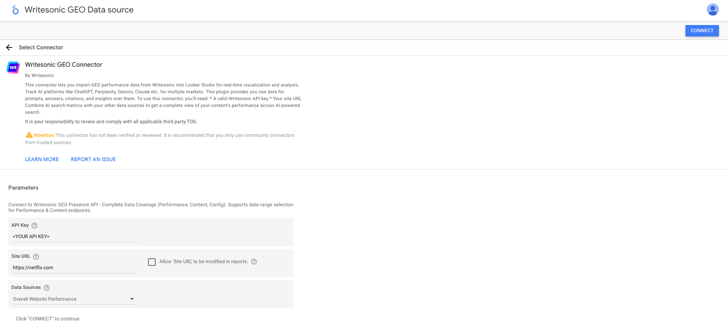The image size is (728, 328).
Task: Open help icon next to API Key
Action: (x=35, y=226)
